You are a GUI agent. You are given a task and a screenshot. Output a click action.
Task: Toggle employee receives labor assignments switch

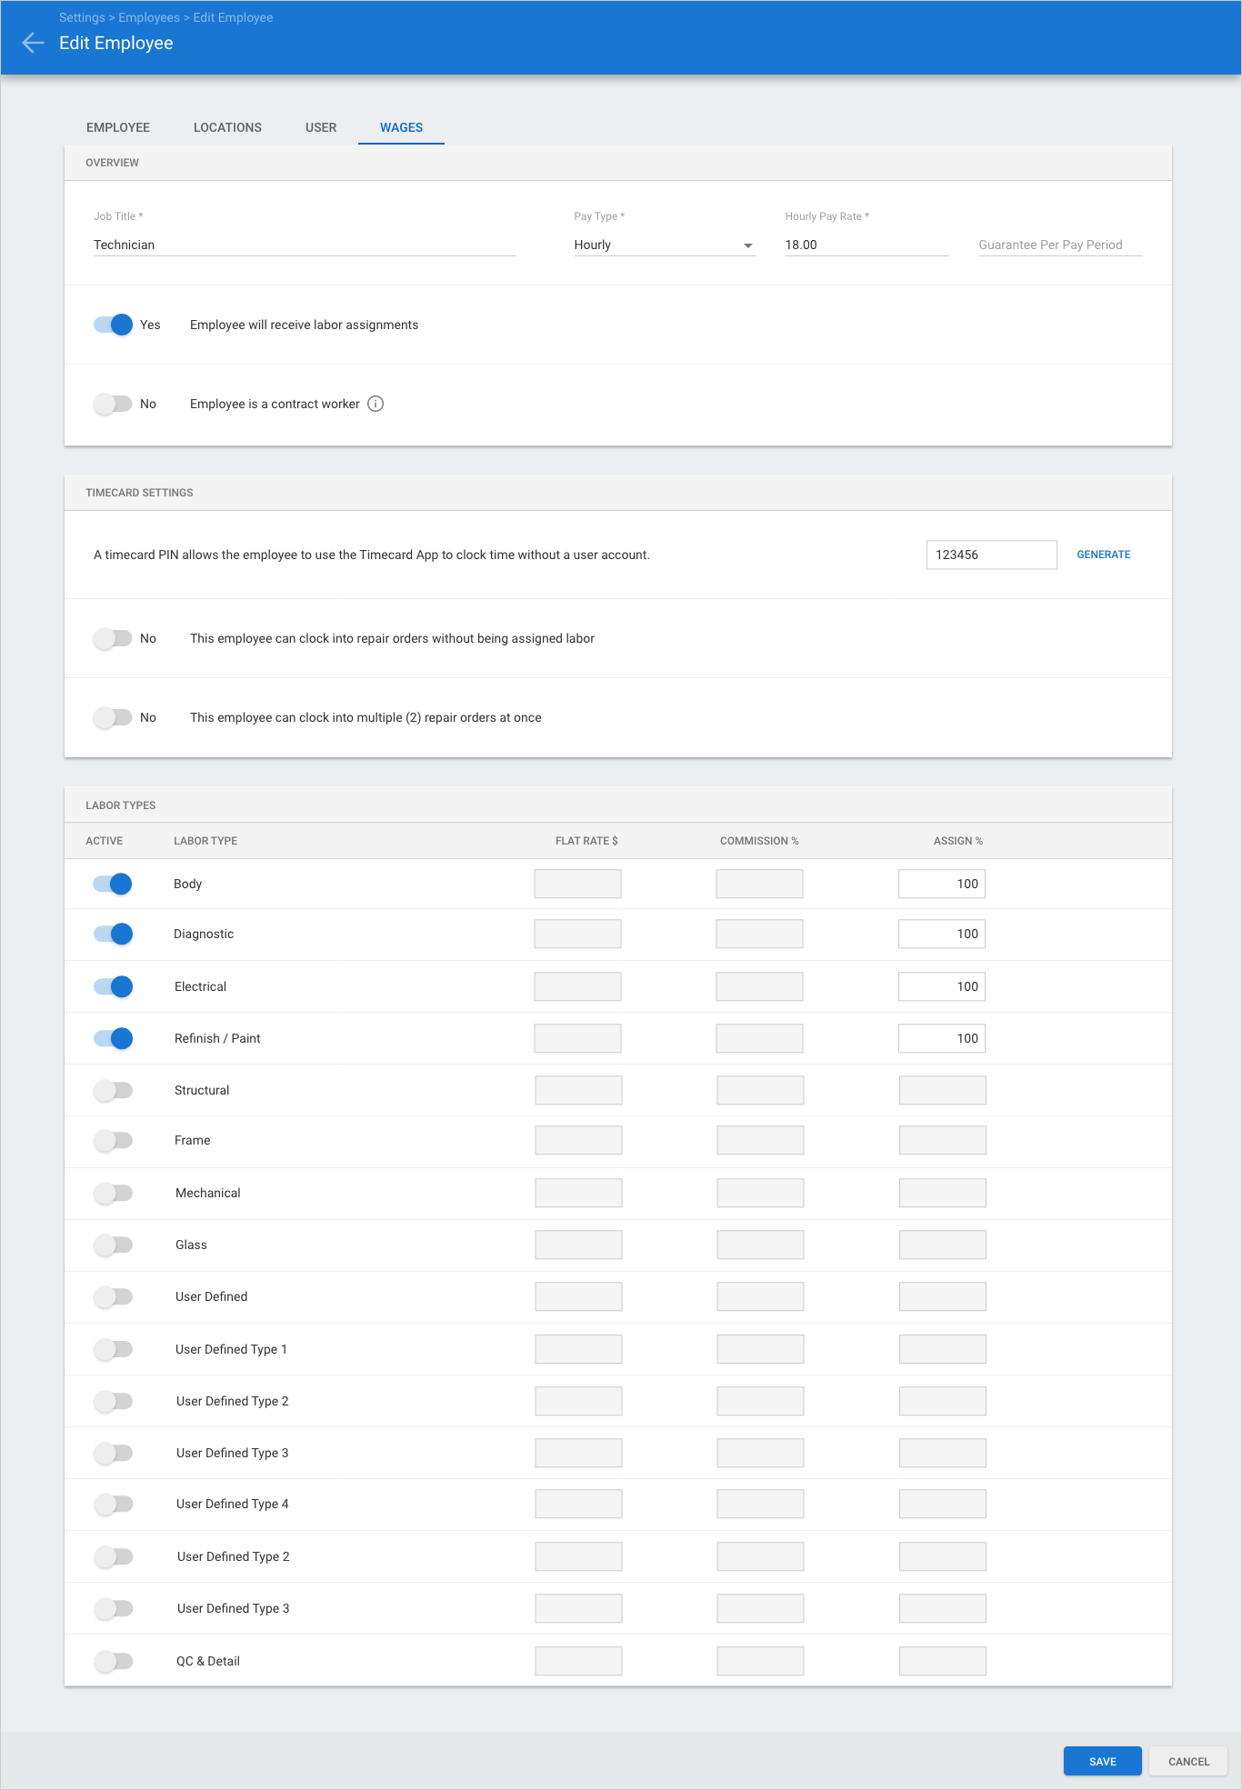click(x=114, y=325)
